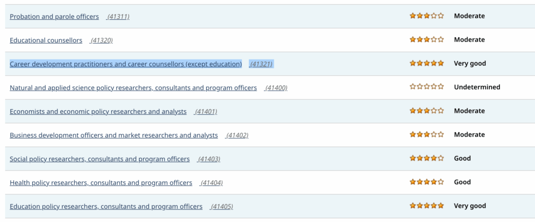Click NOC code 41400
This screenshot has width=535, height=222.
coord(276,88)
